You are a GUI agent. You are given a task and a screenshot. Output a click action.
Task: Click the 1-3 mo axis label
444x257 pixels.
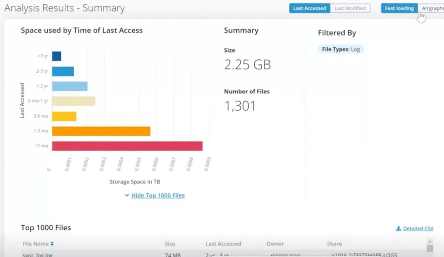41,131
